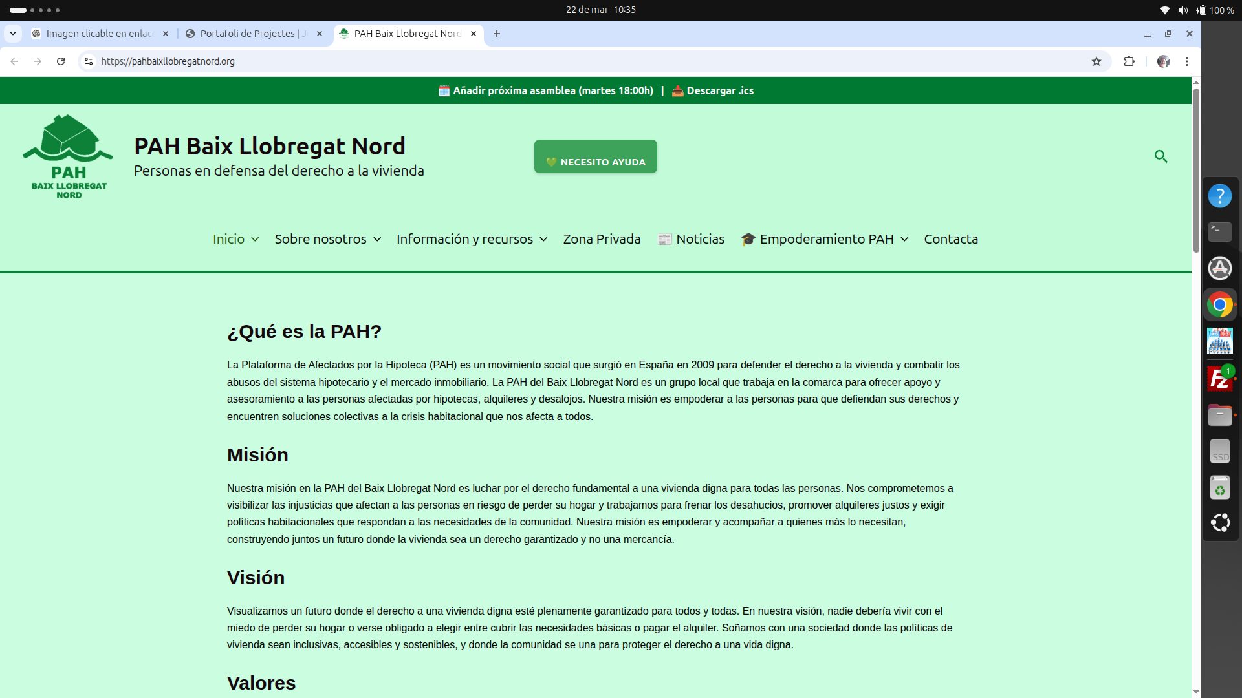This screenshot has height=698, width=1242.
Task: Expand Información y recursos submenu chevron
Action: pyautogui.click(x=543, y=240)
